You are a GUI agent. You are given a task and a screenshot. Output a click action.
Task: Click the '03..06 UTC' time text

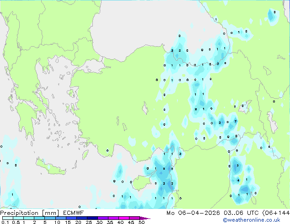click(241, 213)
